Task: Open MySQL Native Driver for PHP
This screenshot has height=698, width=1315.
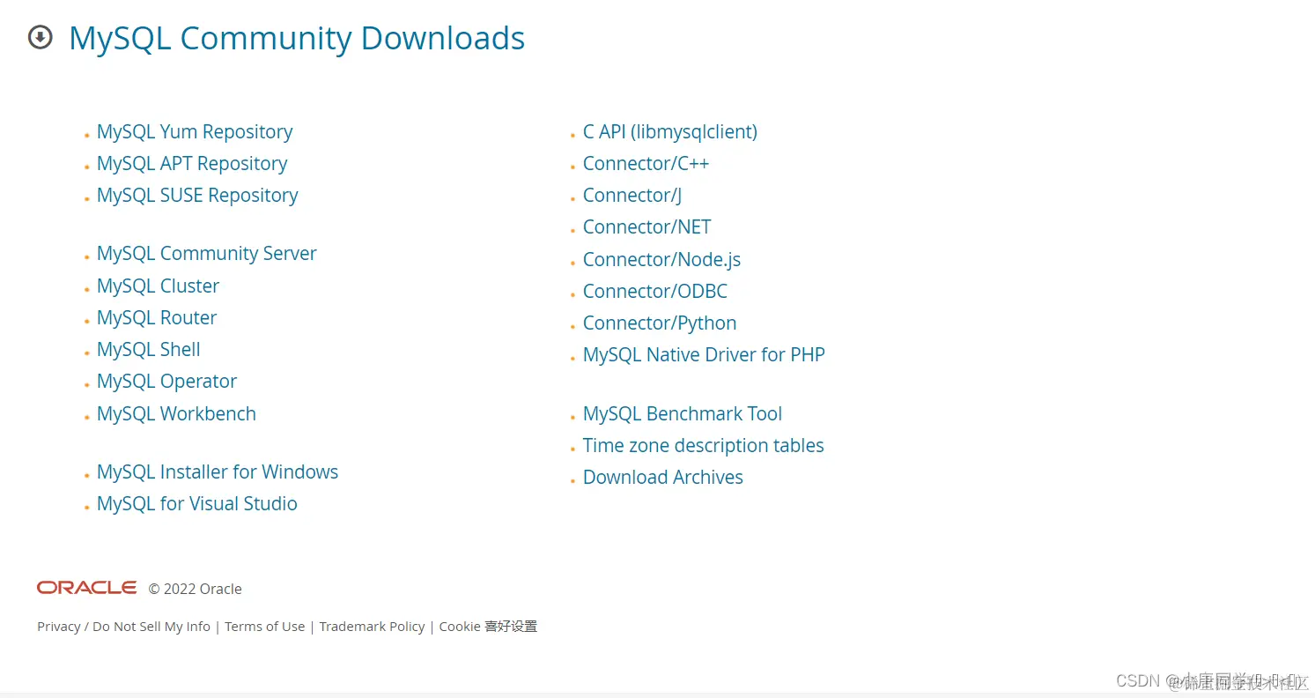Action: point(704,354)
